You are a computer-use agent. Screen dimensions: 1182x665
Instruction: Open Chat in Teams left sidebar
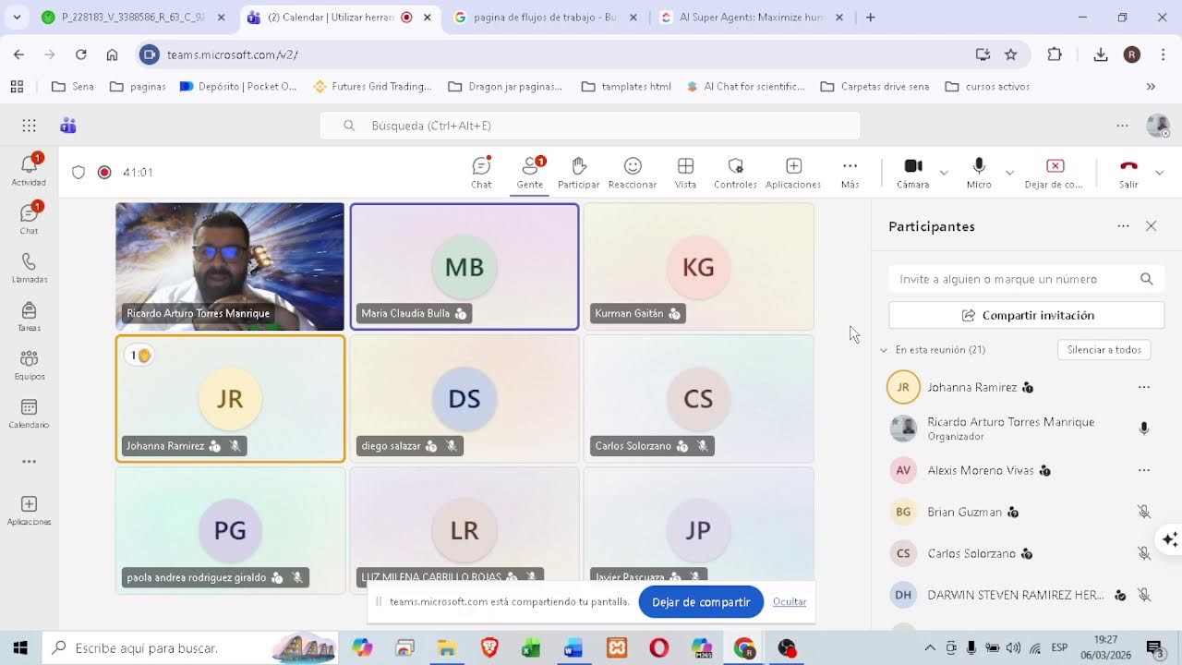(x=29, y=218)
